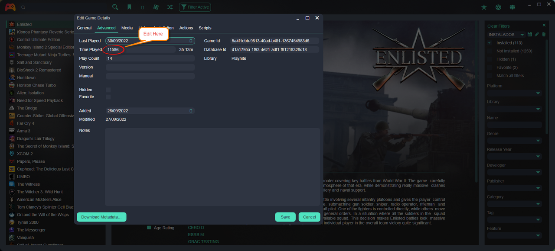Close the filter panel with the X icon
Viewport: 555px width, 251px height.
544,25
